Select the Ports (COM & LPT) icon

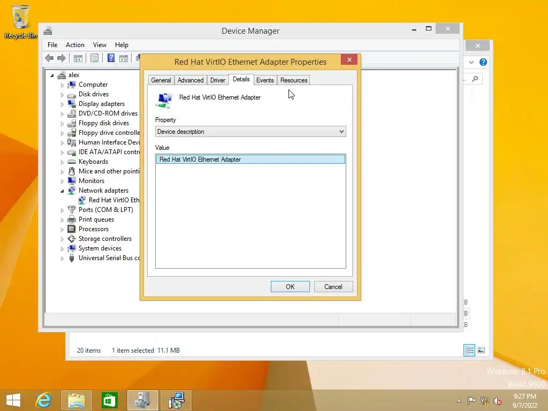click(72, 210)
